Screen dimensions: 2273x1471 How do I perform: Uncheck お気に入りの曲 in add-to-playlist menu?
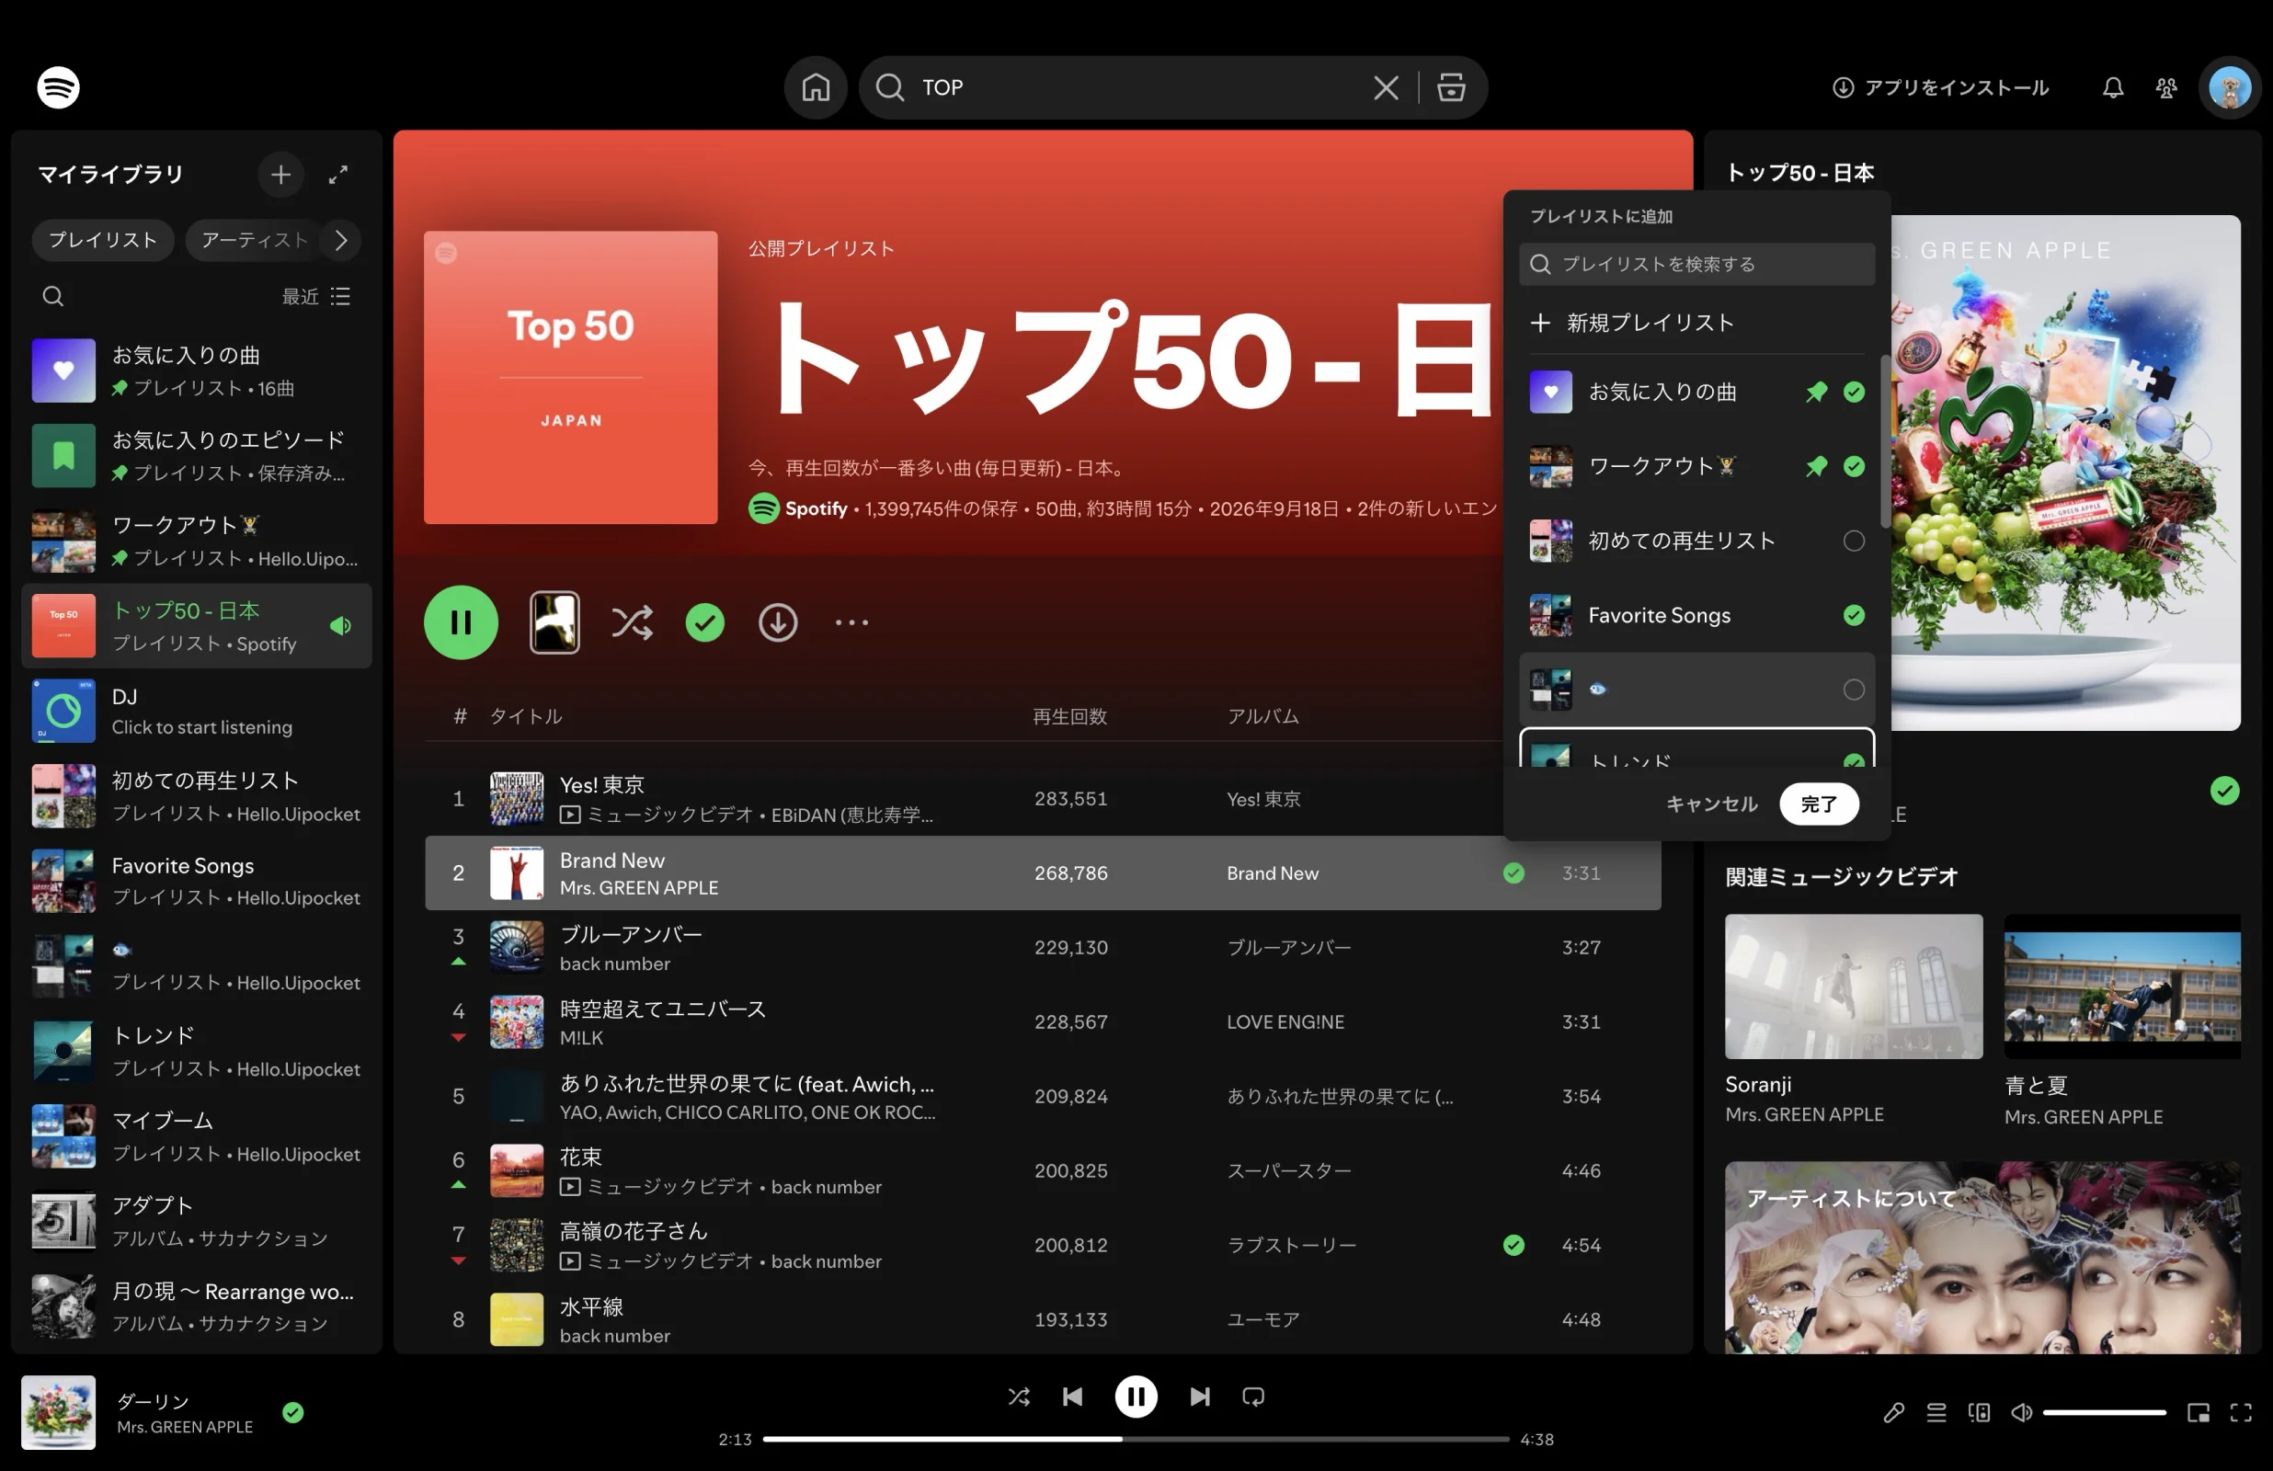(1854, 392)
